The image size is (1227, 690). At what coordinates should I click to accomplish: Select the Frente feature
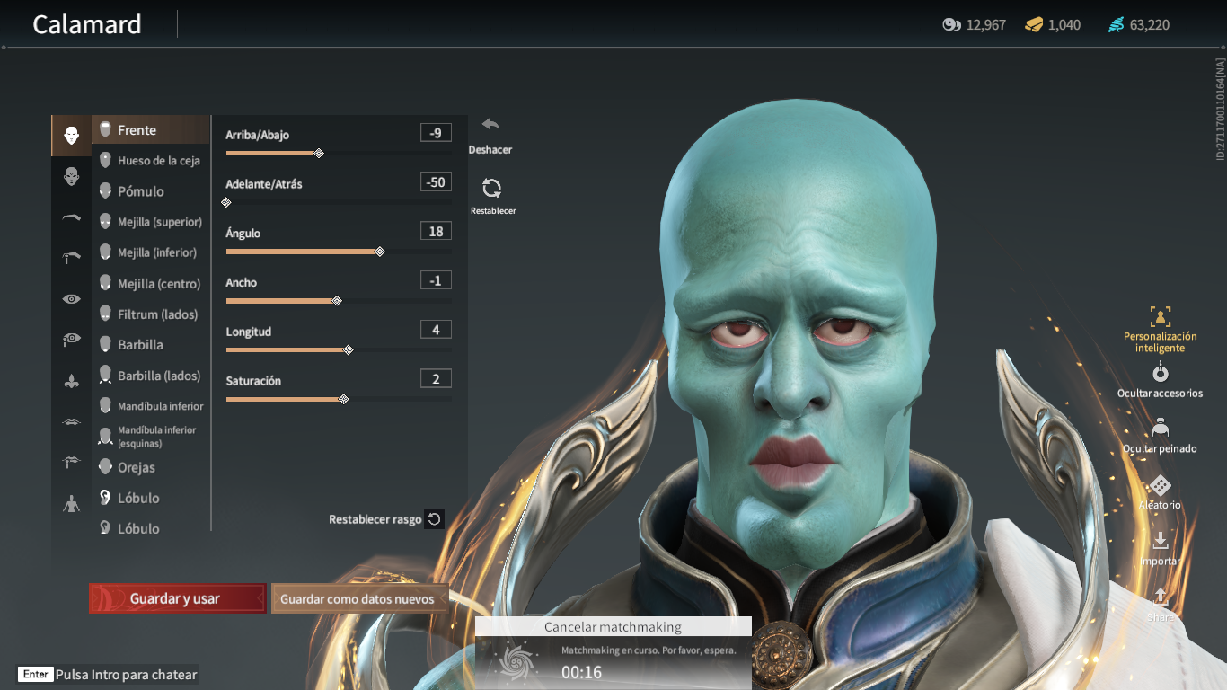(151, 130)
